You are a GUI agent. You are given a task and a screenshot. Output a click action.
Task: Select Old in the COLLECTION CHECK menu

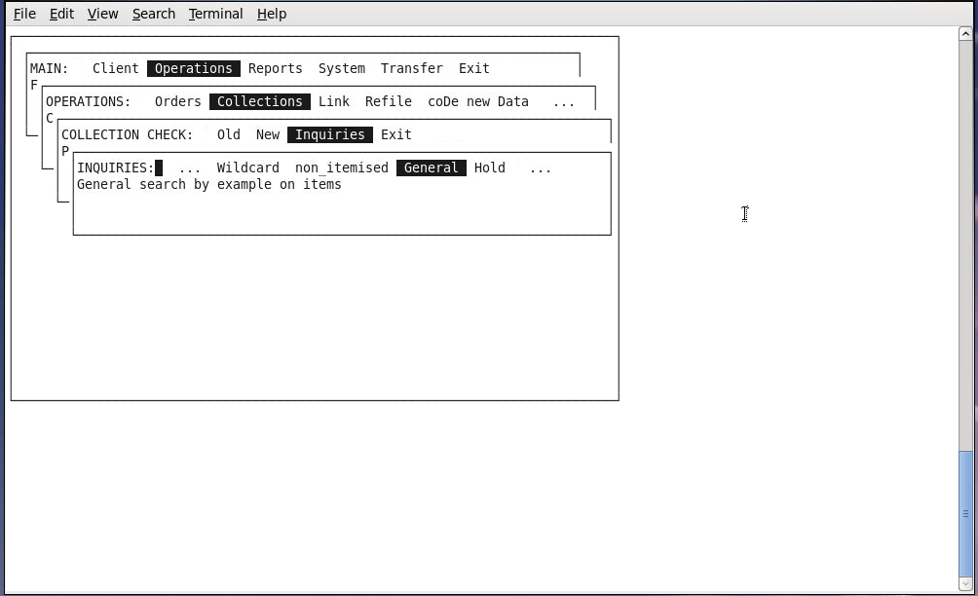228,134
